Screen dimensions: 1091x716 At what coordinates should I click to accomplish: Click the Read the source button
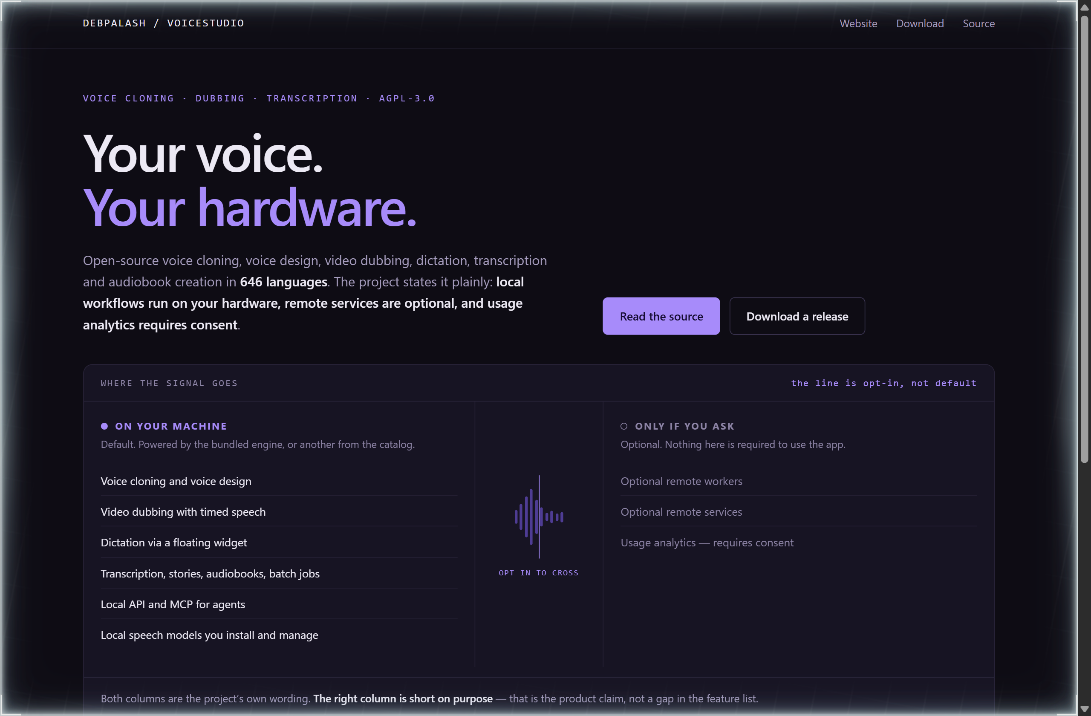click(661, 316)
